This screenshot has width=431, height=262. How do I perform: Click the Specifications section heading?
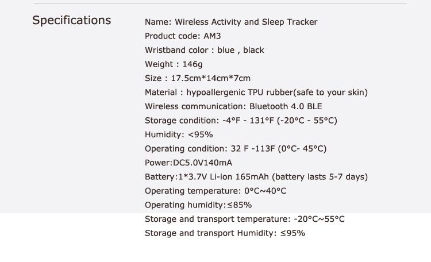(71, 21)
